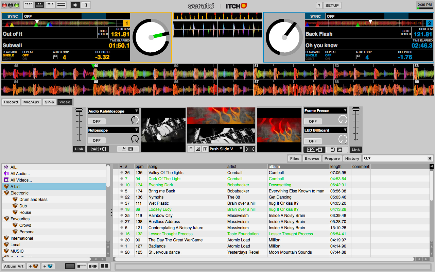Click the T text effect icon

click(x=205, y=149)
